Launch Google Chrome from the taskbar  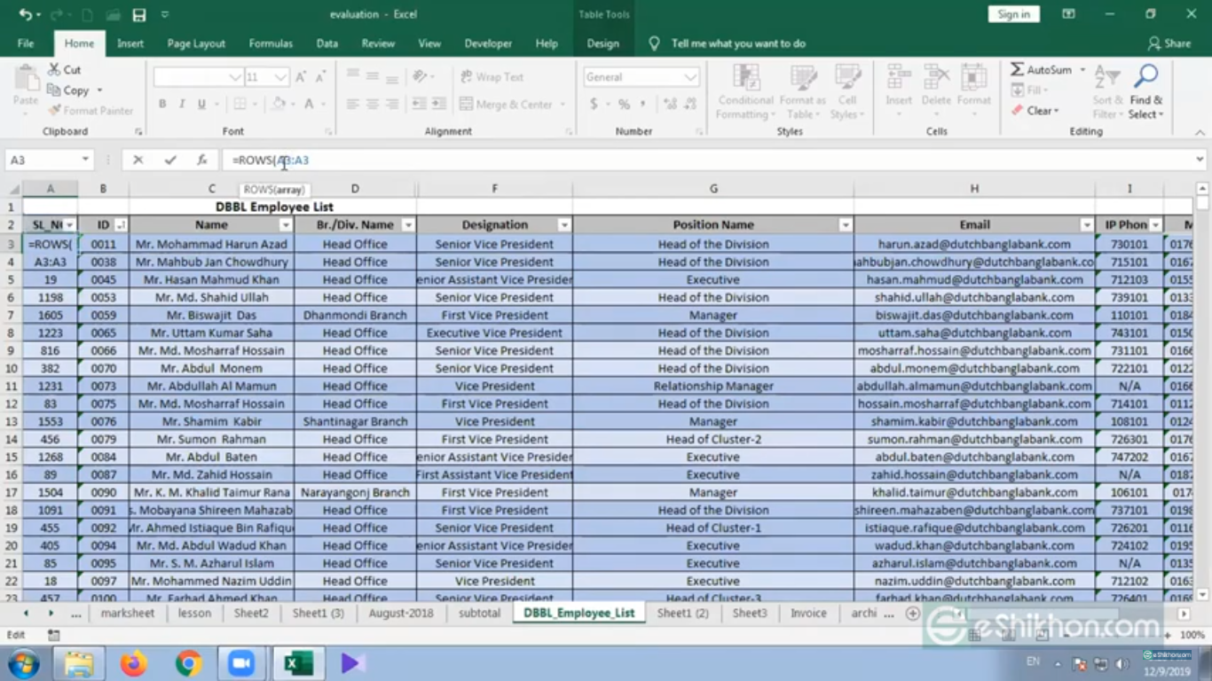click(x=188, y=662)
